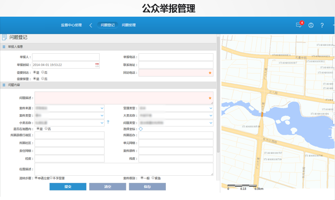This screenshot has width=335, height=200.
Task: Set 案件级别 to 一般
Action: (x=142, y=178)
